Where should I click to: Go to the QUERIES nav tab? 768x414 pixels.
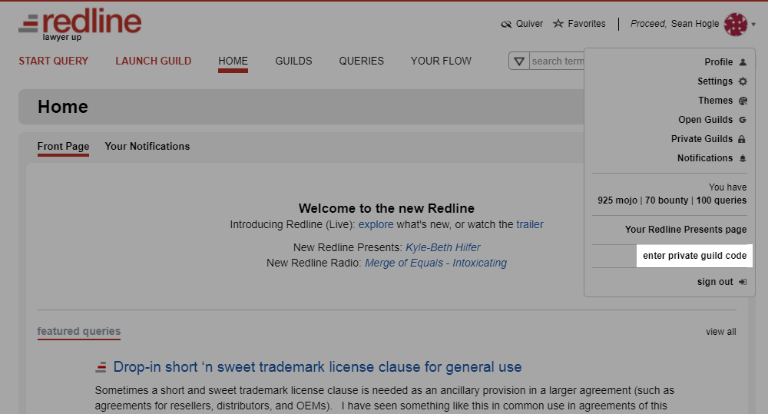coord(362,61)
